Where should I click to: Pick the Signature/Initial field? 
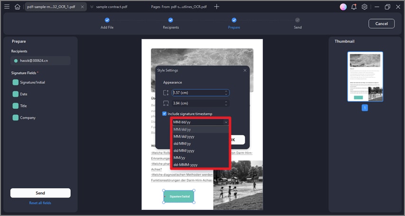click(28, 82)
